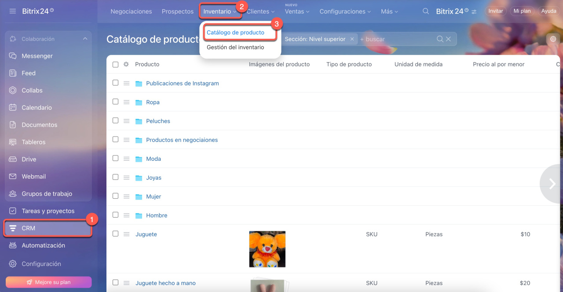This screenshot has width=563, height=292.
Task: Click the filter search input field
Action: click(397, 39)
